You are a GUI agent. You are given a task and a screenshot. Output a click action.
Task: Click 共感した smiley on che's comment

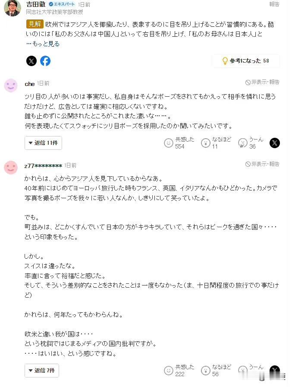[169, 143]
